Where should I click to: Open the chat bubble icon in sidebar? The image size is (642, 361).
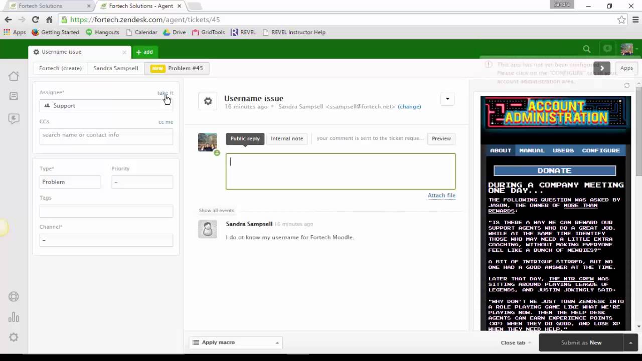coord(14,118)
